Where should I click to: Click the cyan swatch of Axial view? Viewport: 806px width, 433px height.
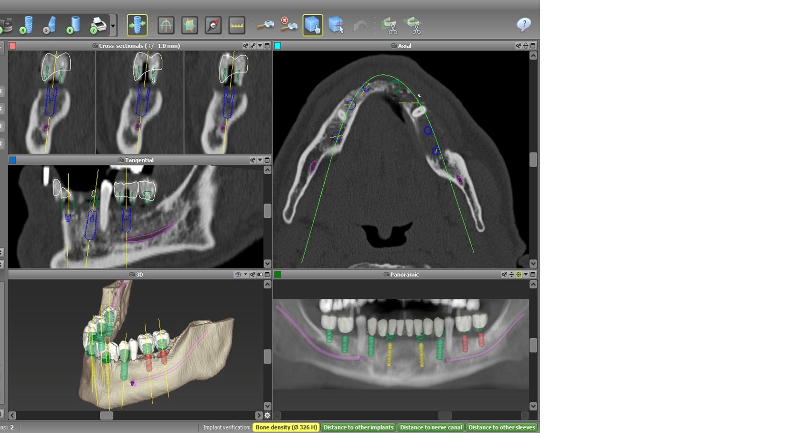tap(277, 46)
